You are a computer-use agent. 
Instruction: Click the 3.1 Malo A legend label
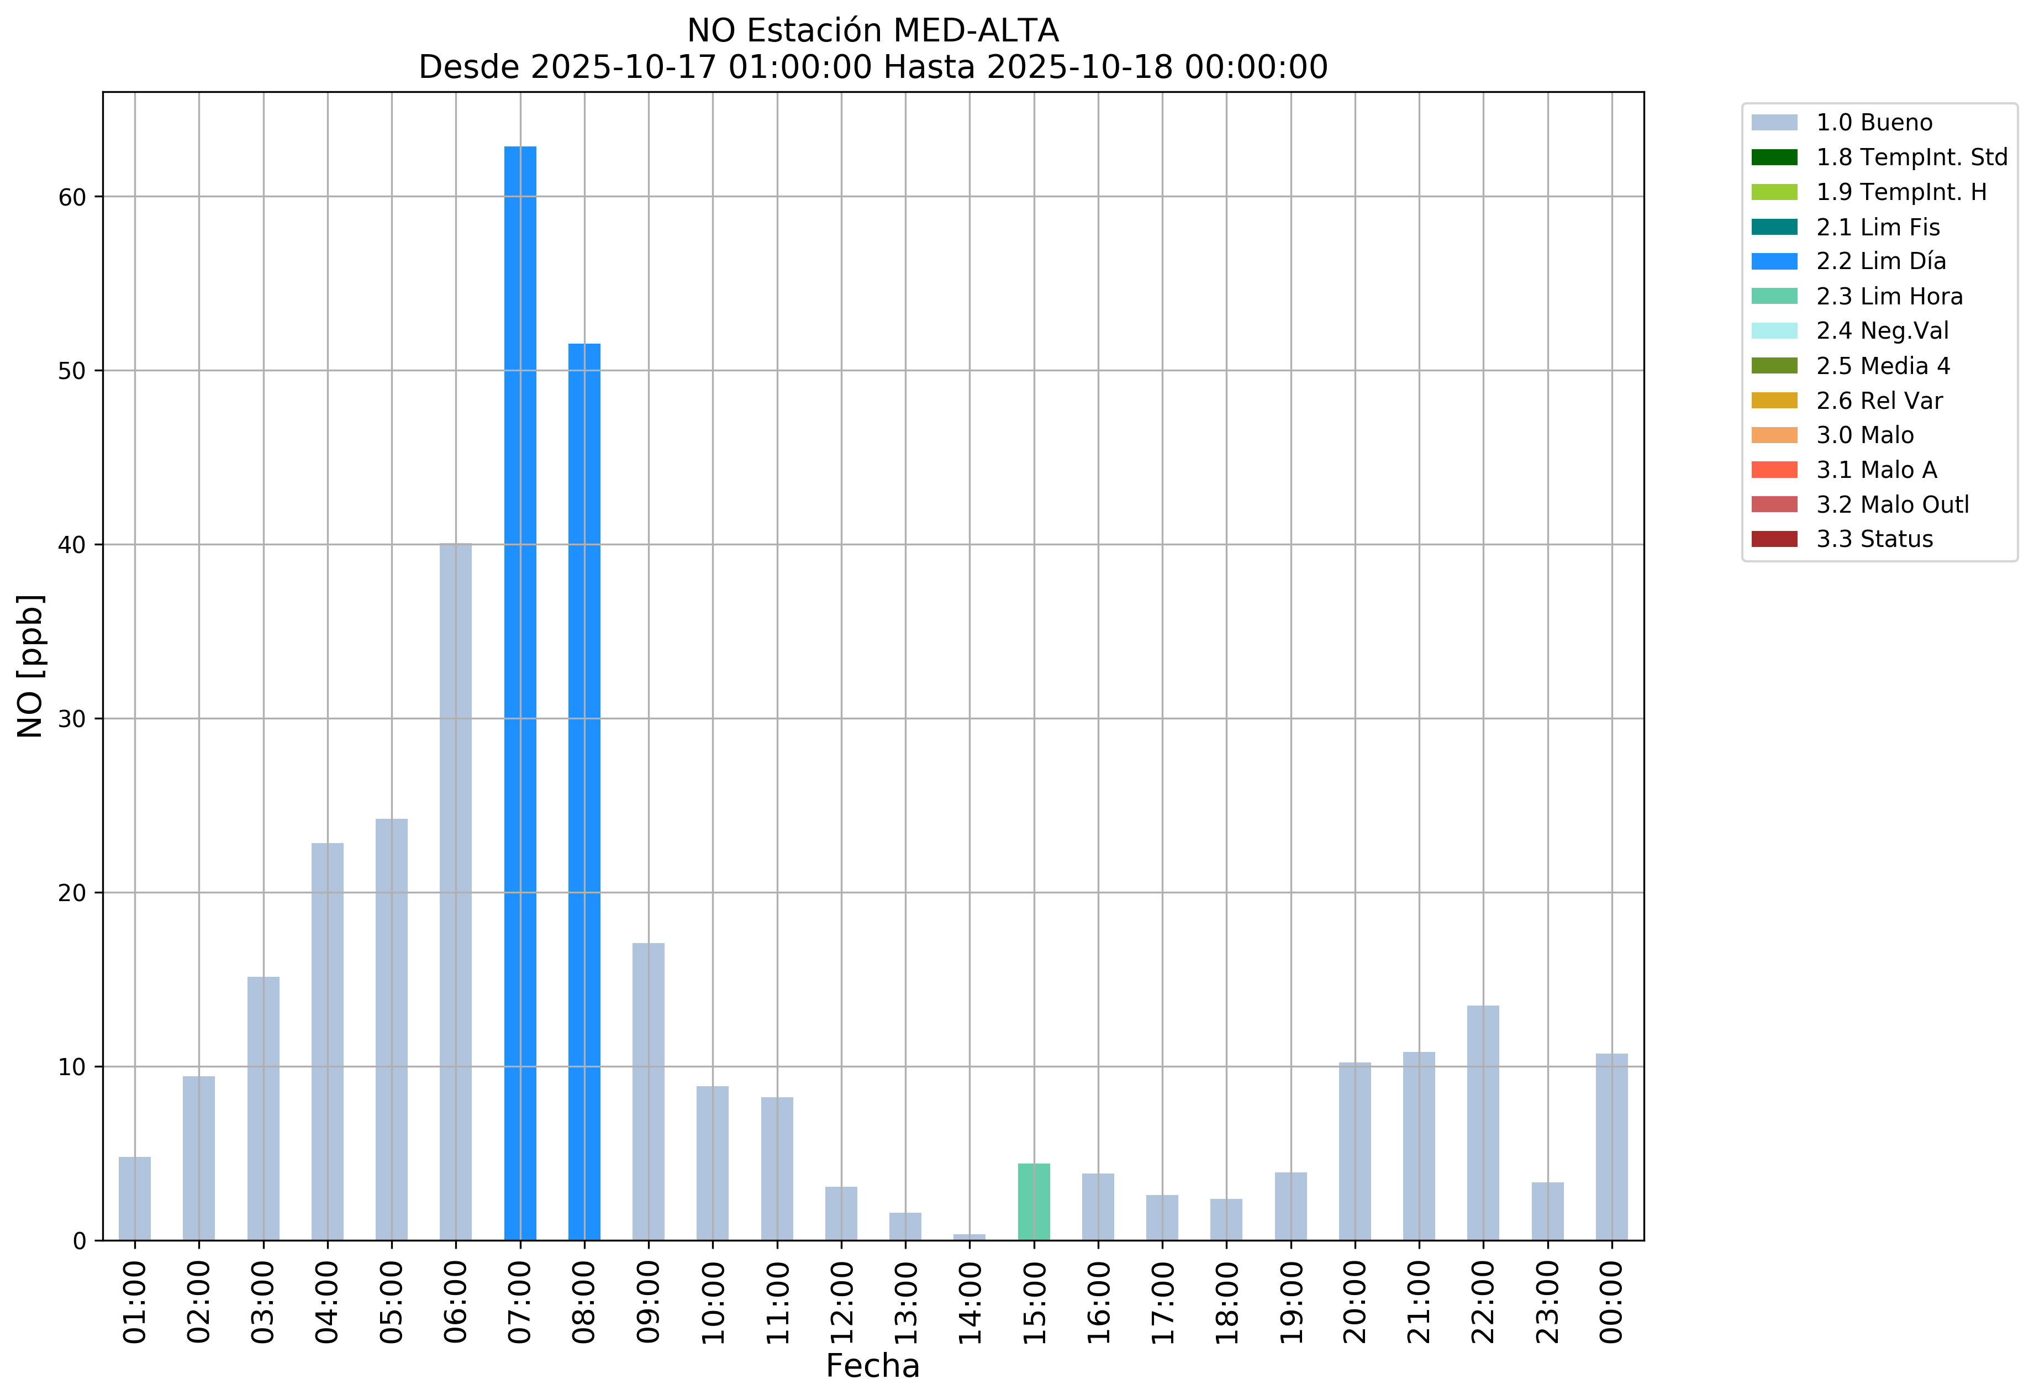coord(1876,470)
